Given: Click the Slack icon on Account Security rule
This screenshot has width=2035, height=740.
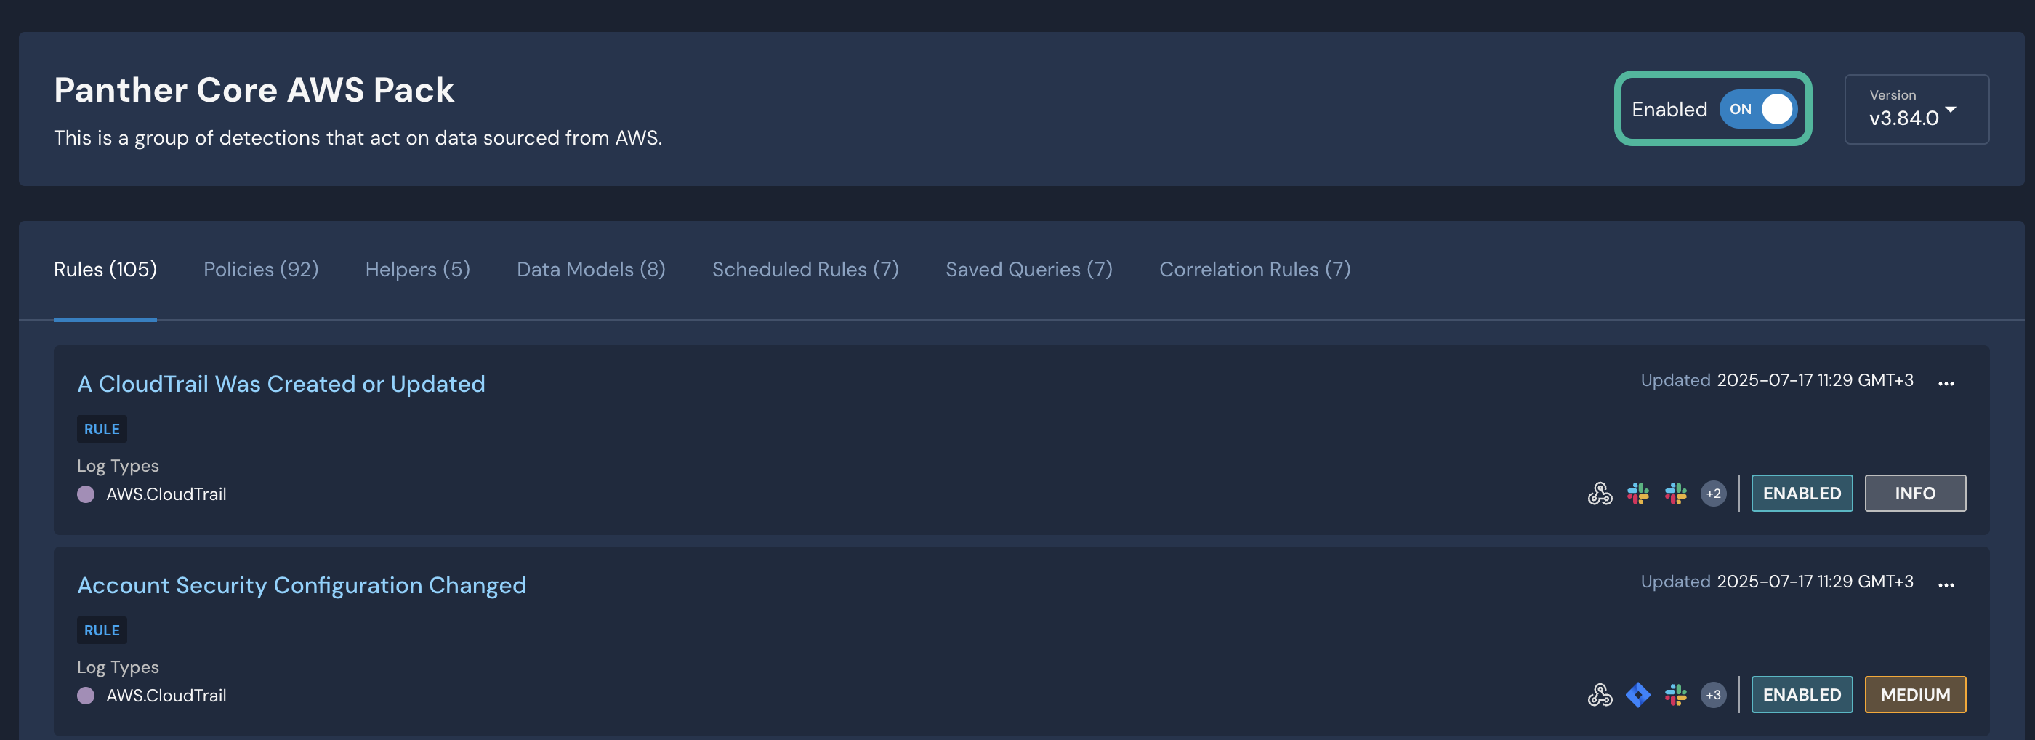Looking at the screenshot, I should click(1677, 694).
